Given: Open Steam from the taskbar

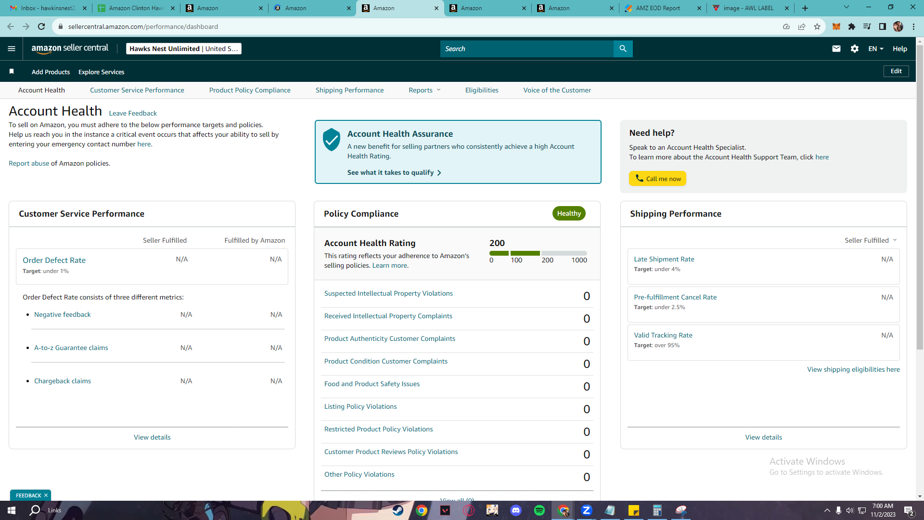Looking at the screenshot, I should pos(398,510).
